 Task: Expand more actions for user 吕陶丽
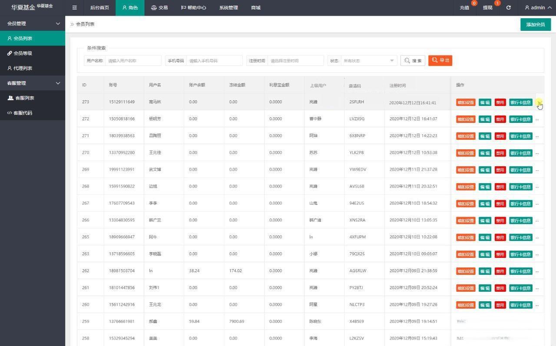(x=537, y=136)
